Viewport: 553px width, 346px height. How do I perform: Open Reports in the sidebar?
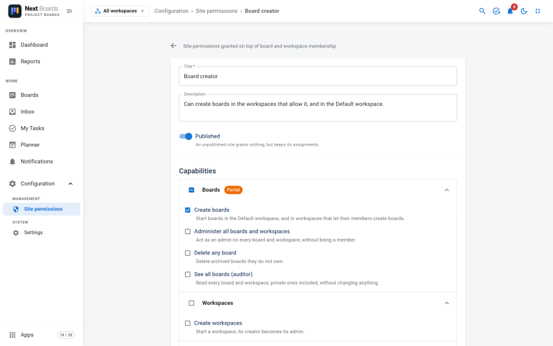point(42,61)
